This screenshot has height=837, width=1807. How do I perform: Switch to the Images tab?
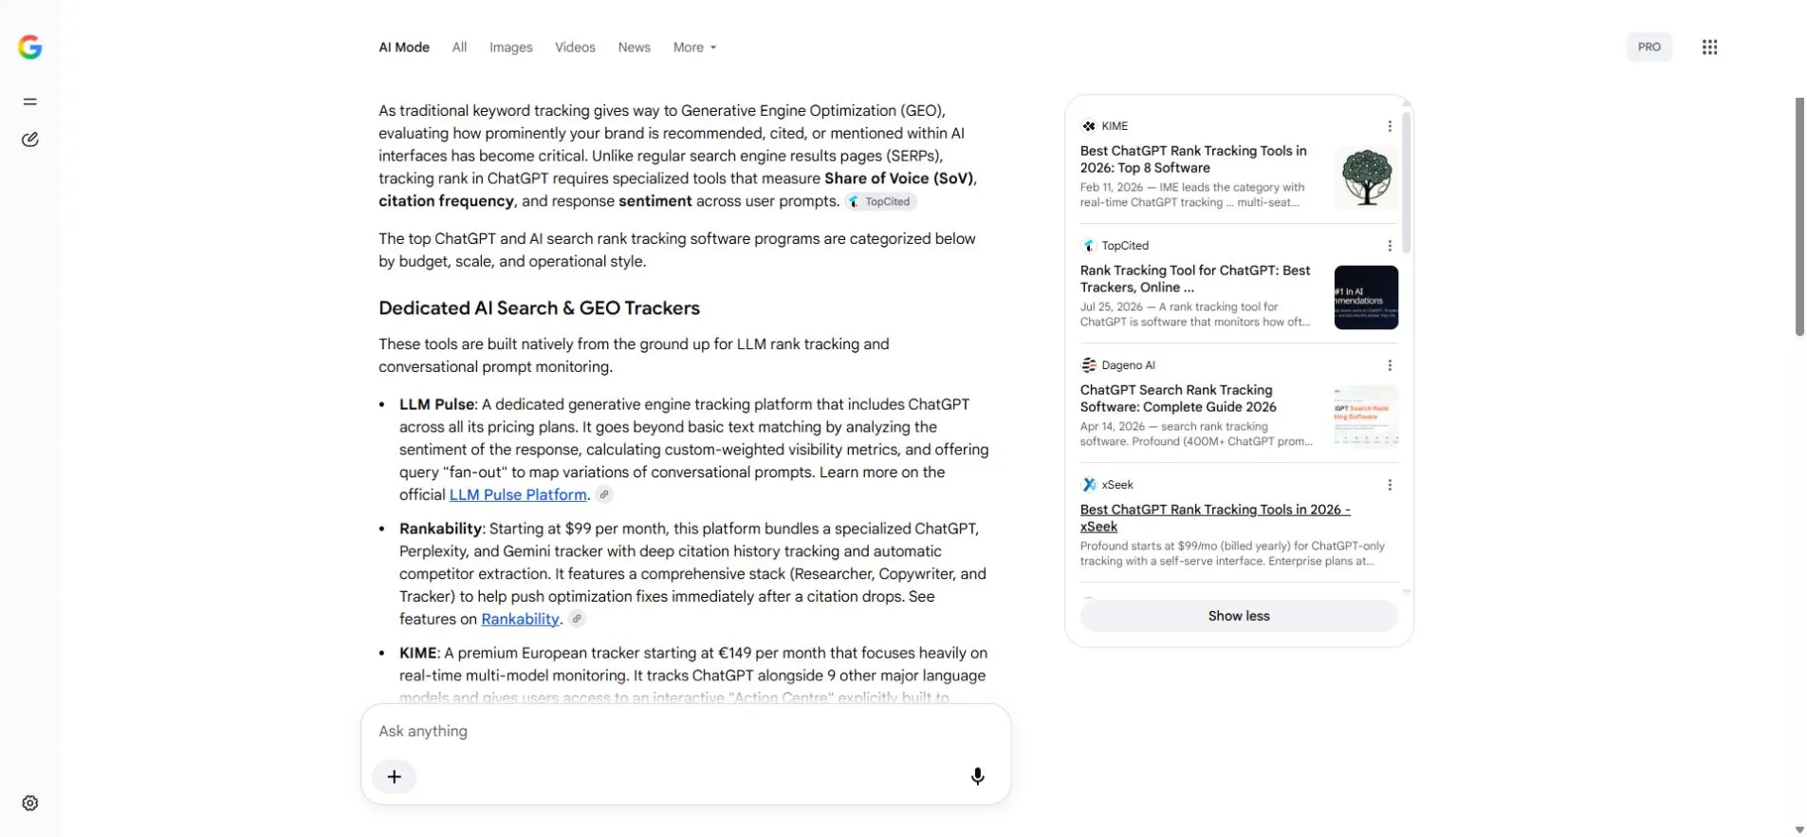click(x=511, y=47)
